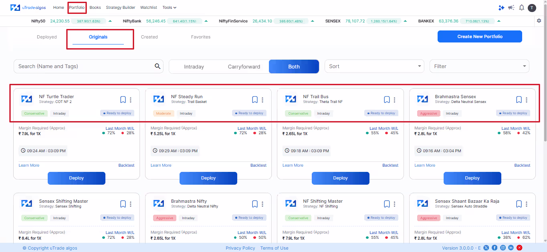Open the Brahmastra Nifty three-dot menu
Viewport: 547px width, 252px height.
[262, 204]
